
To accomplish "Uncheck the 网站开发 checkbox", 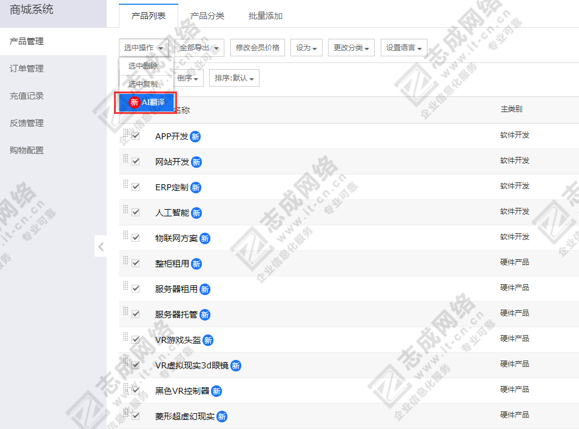I will click(x=136, y=161).
